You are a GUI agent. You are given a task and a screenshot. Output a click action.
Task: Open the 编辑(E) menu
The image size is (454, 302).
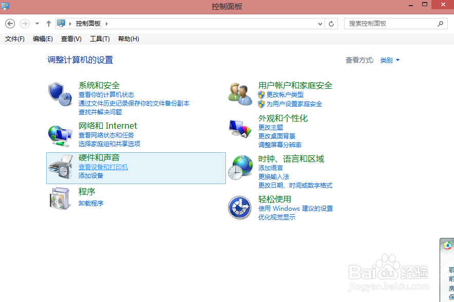(x=43, y=39)
